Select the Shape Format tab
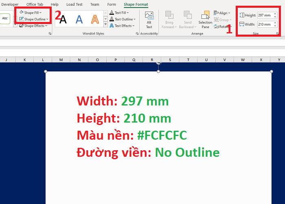This screenshot has width=285, height=204. (x=136, y=4)
